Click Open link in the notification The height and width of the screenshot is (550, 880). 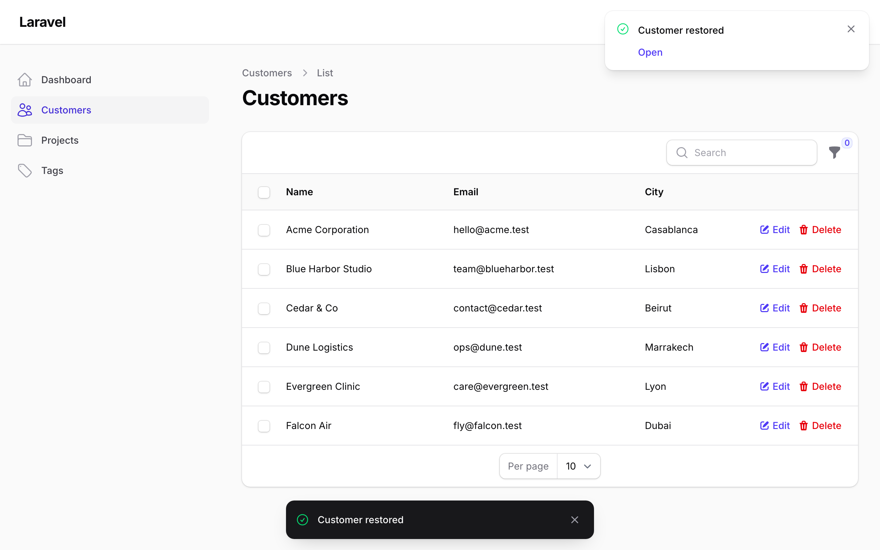[650, 52]
